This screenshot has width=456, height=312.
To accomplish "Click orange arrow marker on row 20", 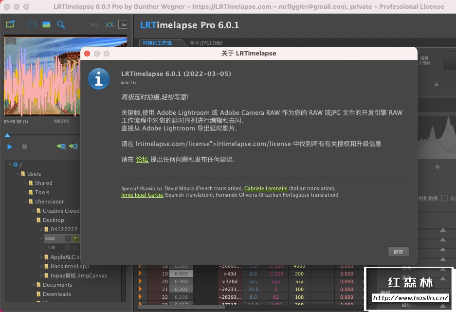I will tap(140, 281).
